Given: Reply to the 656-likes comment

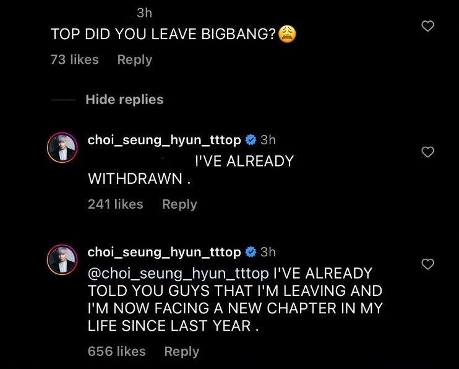Looking at the screenshot, I should point(181,352).
